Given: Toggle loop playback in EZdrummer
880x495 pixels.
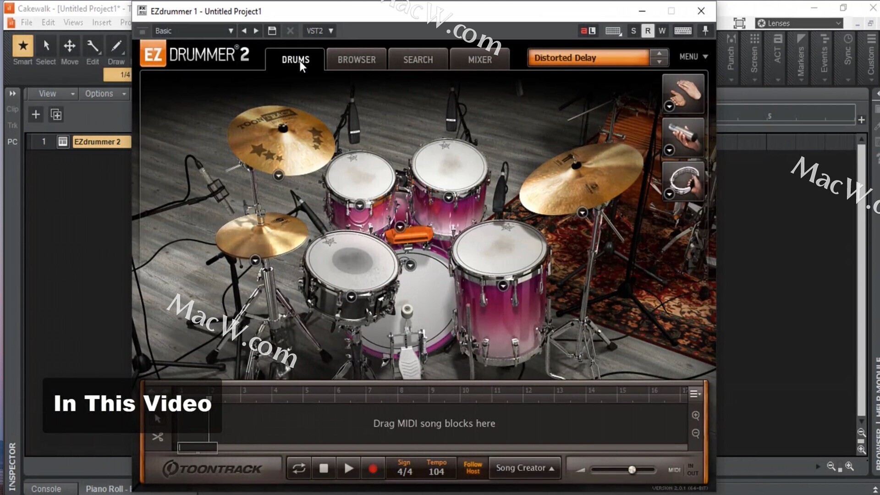Looking at the screenshot, I should (299, 468).
